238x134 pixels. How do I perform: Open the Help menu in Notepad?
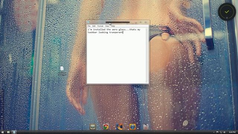(x=113, y=26)
